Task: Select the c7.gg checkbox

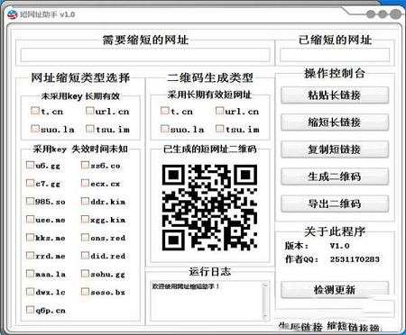Action: [x=30, y=183]
